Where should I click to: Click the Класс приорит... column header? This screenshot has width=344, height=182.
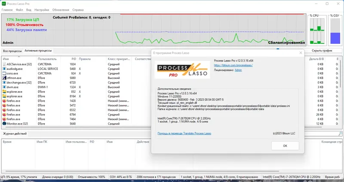point(119,59)
